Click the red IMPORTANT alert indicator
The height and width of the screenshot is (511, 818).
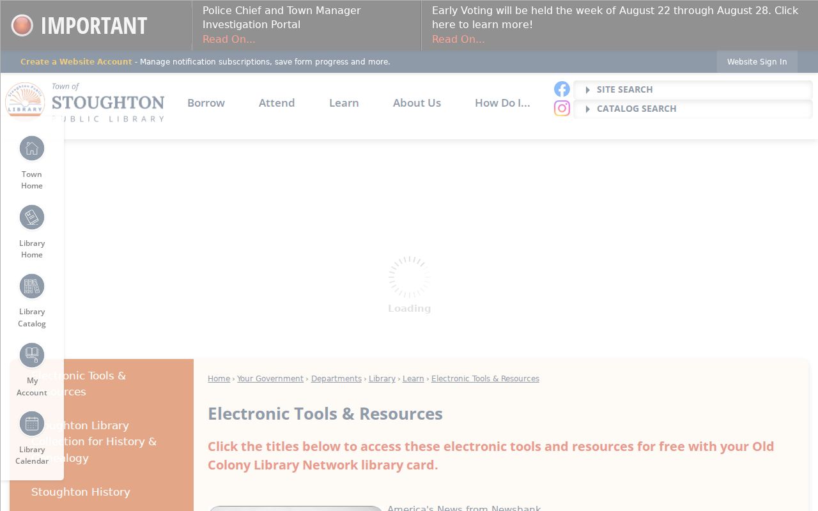coord(22,26)
